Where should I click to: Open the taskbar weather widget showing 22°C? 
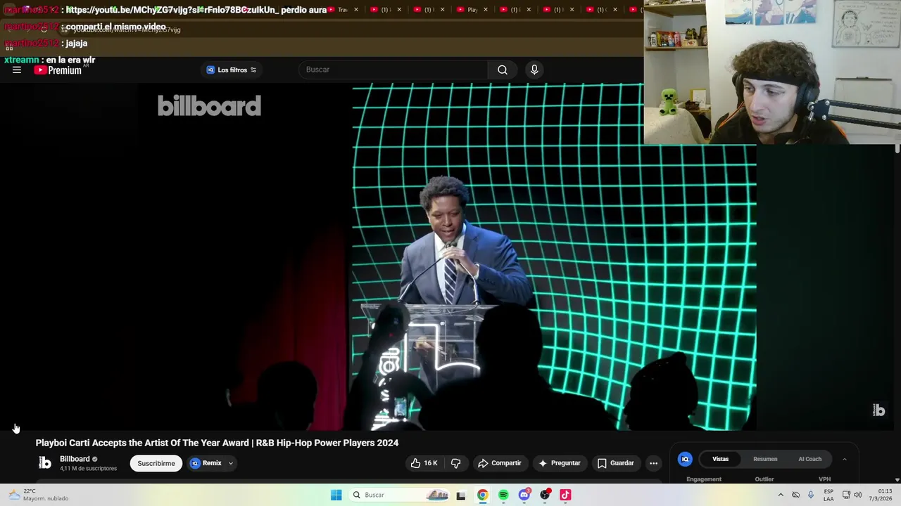[37, 495]
